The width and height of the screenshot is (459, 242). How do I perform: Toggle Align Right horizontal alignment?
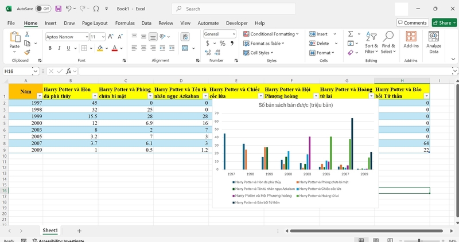[153, 48]
